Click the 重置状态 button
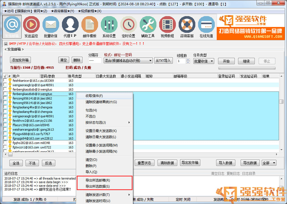Image resolution: width=287 pixels, height=204 pixels. click(x=144, y=163)
